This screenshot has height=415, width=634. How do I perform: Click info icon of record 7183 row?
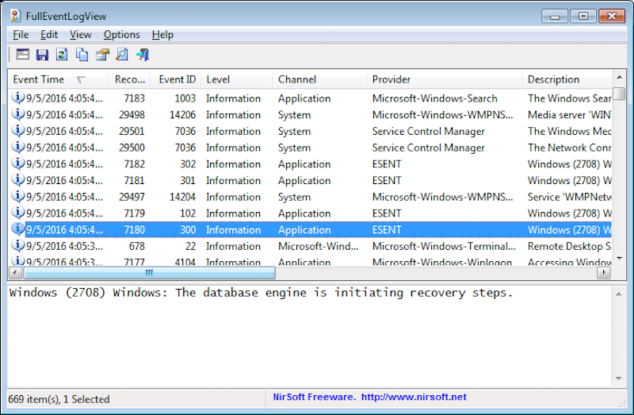tap(17, 98)
